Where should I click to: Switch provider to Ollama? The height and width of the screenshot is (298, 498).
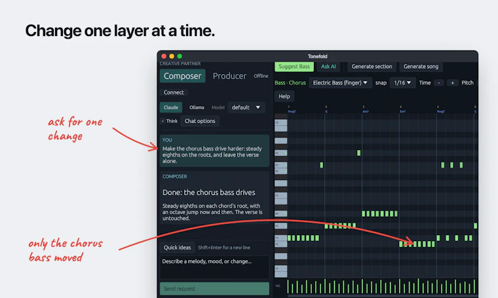pyautogui.click(x=197, y=107)
